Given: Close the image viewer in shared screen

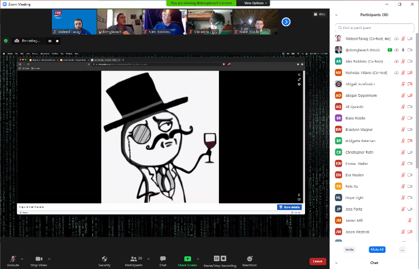Looking at the screenshot, I should pos(299,75).
